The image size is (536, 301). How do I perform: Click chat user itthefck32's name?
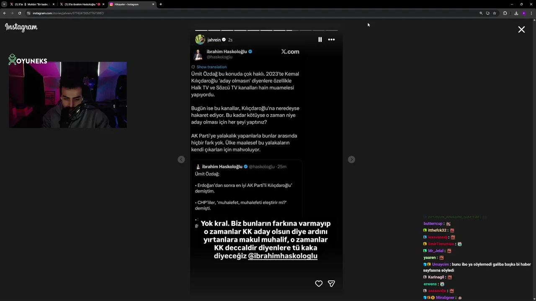point(437,230)
